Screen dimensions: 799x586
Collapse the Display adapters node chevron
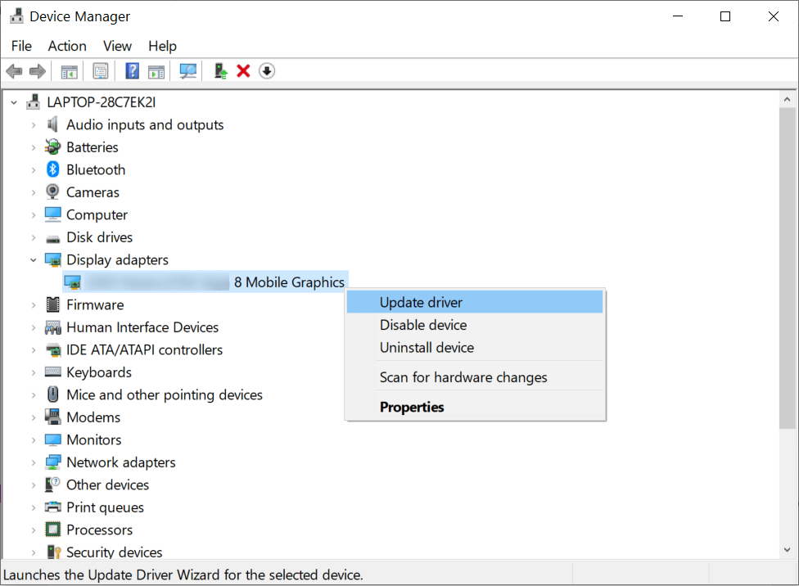[33, 260]
